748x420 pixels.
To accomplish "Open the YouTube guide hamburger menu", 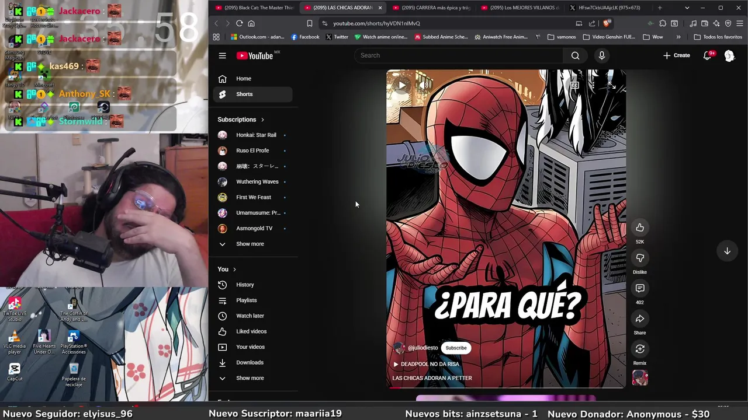I will tap(222, 55).
